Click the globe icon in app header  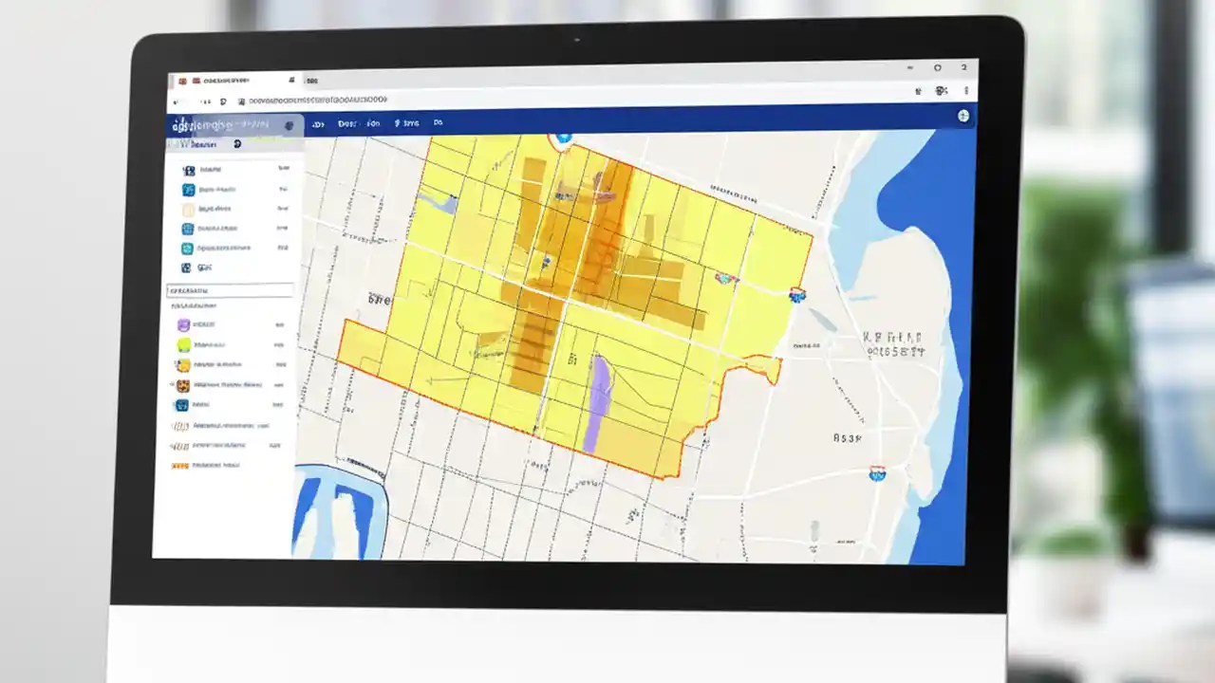coord(963,116)
